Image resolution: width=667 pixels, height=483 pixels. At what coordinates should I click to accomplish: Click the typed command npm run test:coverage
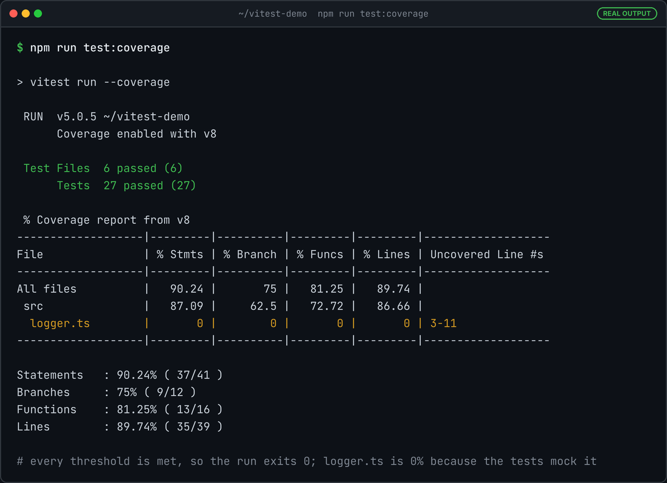[99, 48]
